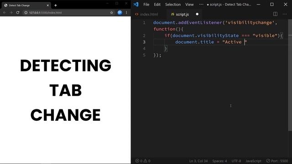Change indentation via Spaces: 4
The image size is (292, 164).
(219, 161)
